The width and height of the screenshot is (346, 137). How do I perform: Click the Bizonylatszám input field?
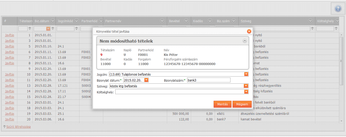[x=209, y=80]
